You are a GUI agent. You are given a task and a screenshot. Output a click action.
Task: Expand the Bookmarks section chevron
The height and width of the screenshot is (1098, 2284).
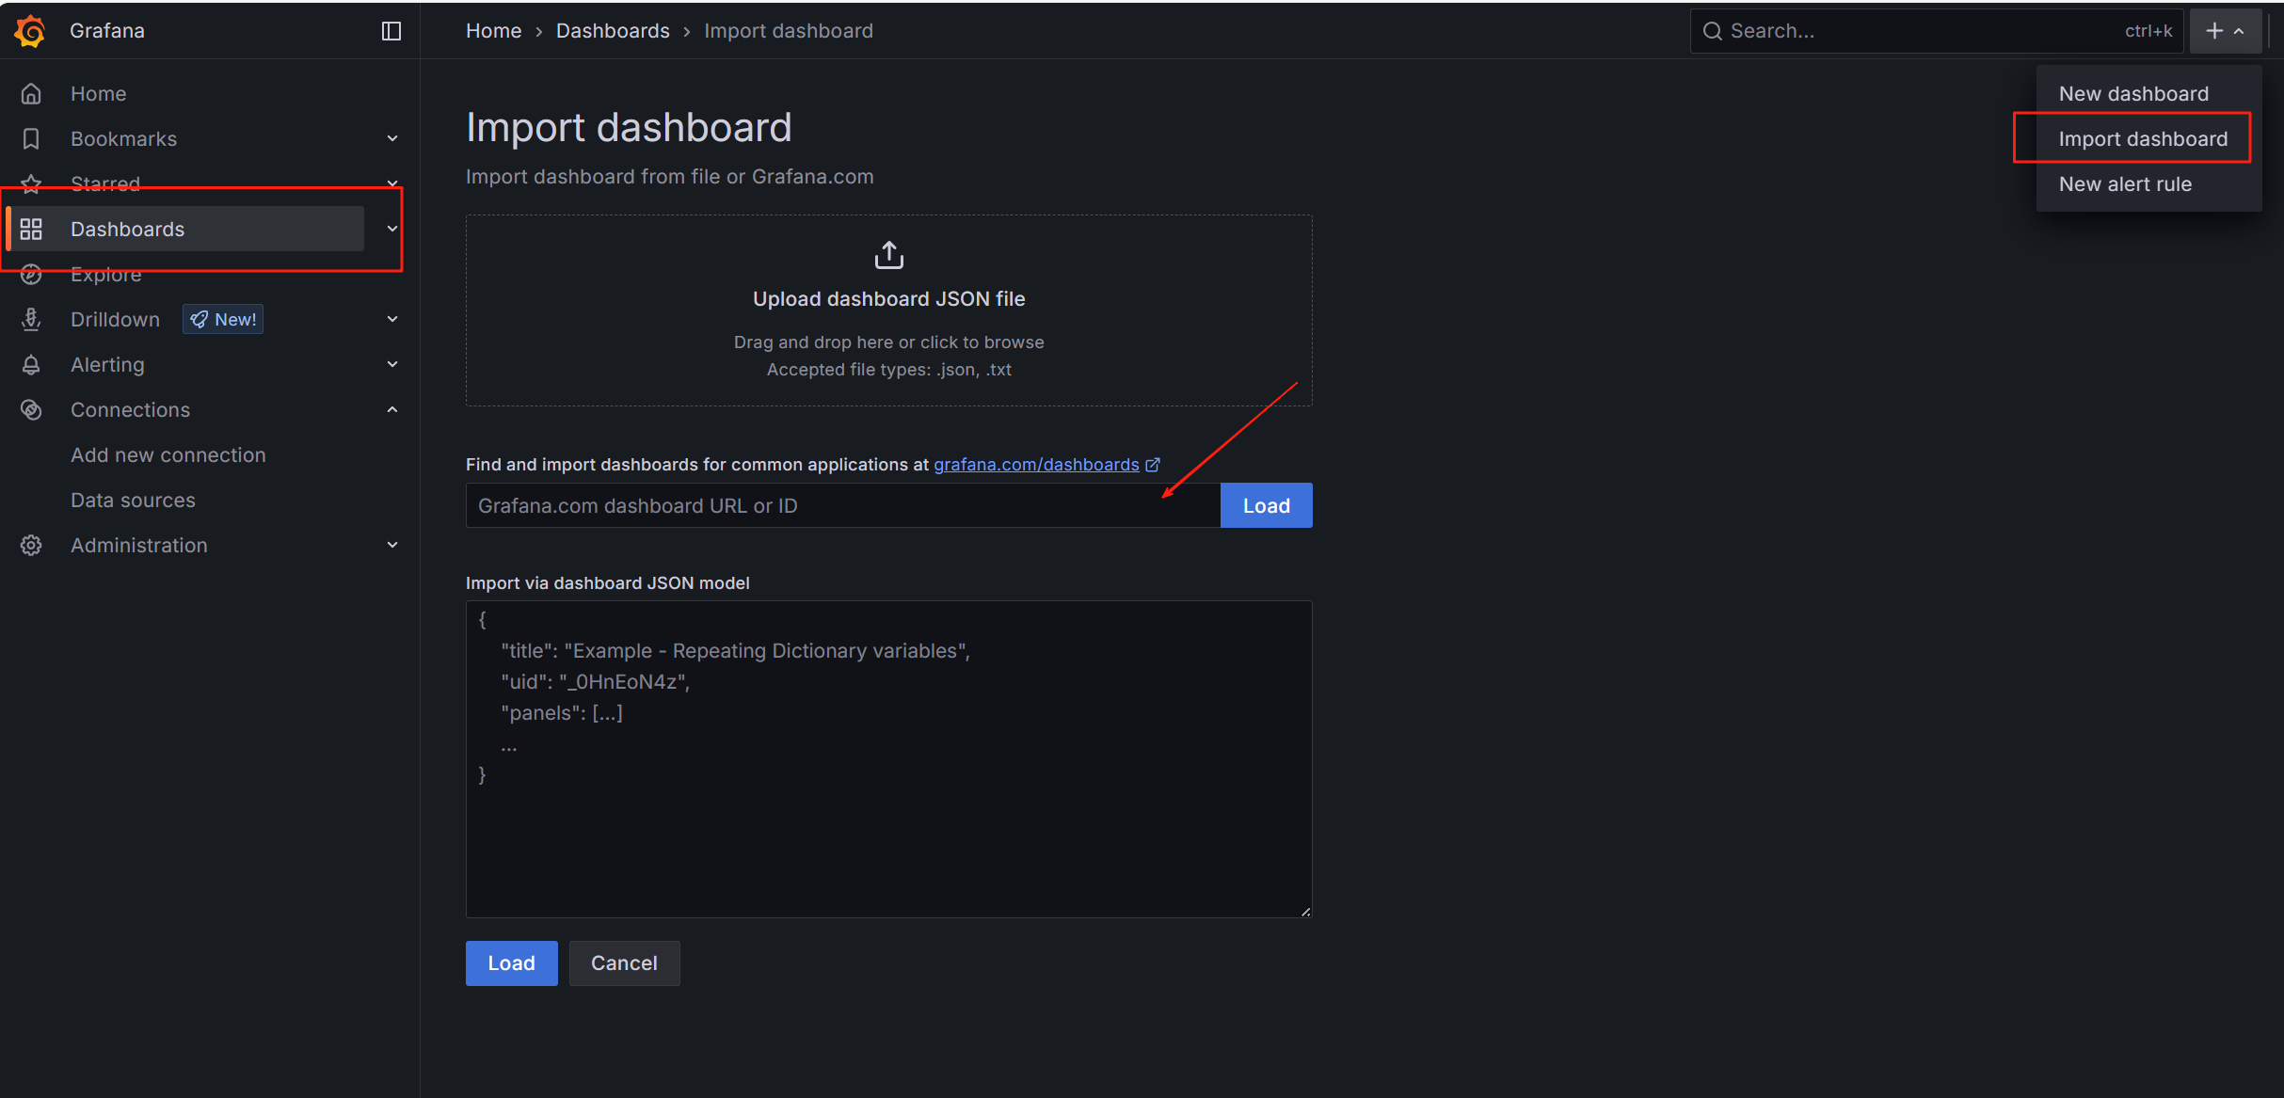392,139
